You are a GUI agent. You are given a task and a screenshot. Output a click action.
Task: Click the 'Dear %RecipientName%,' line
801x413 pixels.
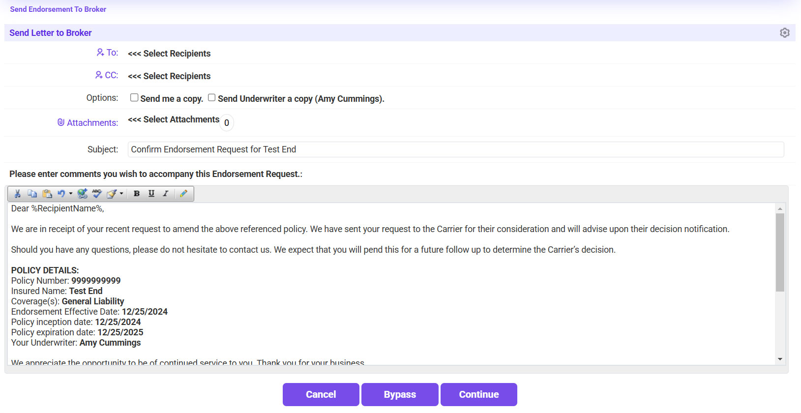58,208
